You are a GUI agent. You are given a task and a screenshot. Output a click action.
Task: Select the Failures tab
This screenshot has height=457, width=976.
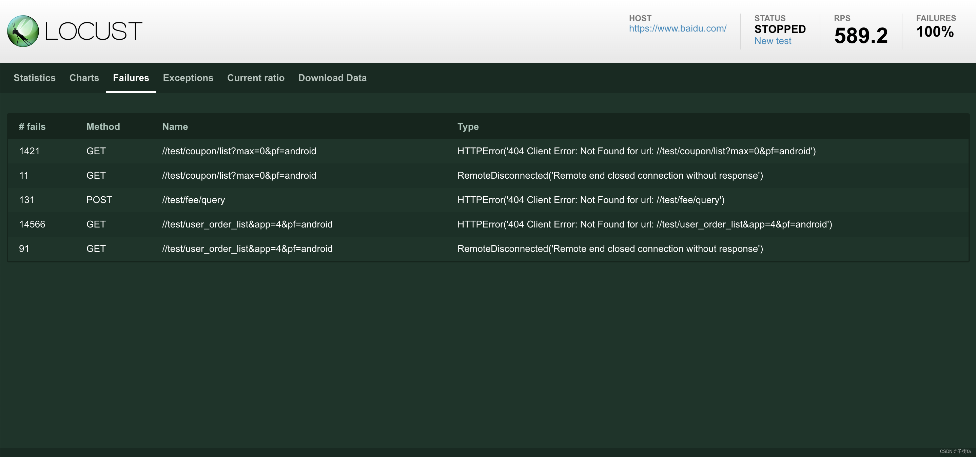(131, 78)
